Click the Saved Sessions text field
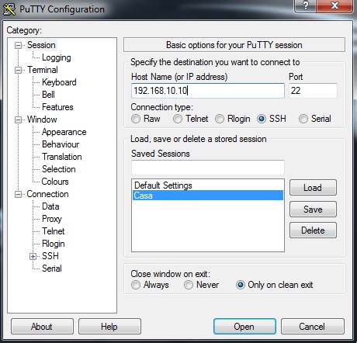The height and width of the screenshot is (343, 357). click(x=208, y=168)
